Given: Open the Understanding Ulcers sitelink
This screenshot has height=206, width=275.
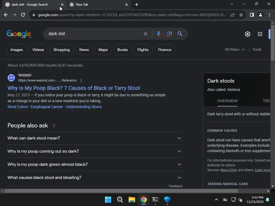Looking at the screenshot, I should tap(84, 107).
